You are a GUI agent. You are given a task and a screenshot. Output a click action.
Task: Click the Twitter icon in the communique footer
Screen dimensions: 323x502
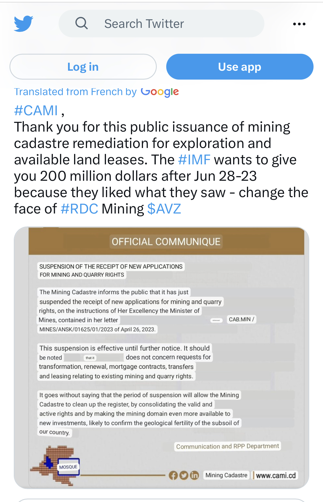[x=184, y=476]
